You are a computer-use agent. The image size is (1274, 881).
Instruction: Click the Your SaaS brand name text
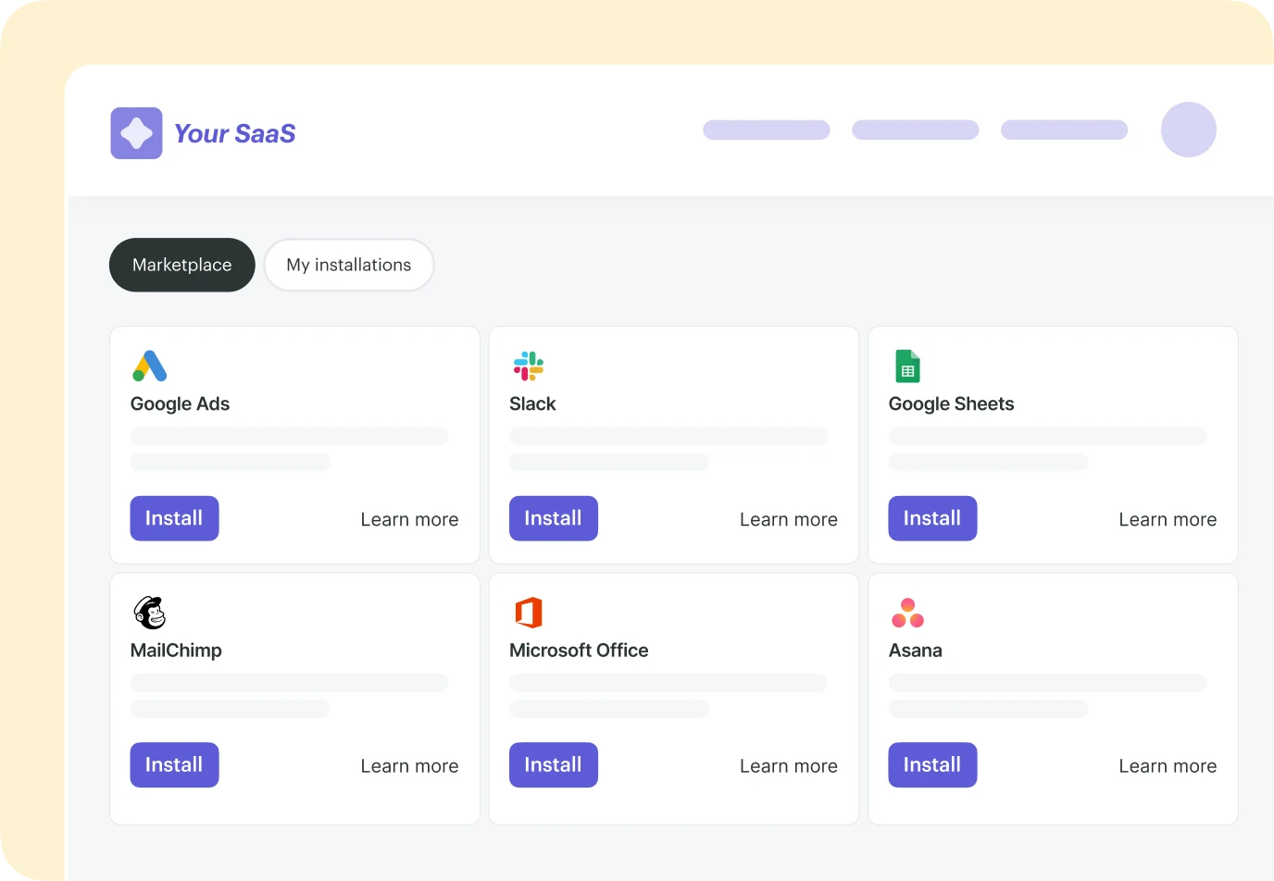[x=235, y=134]
